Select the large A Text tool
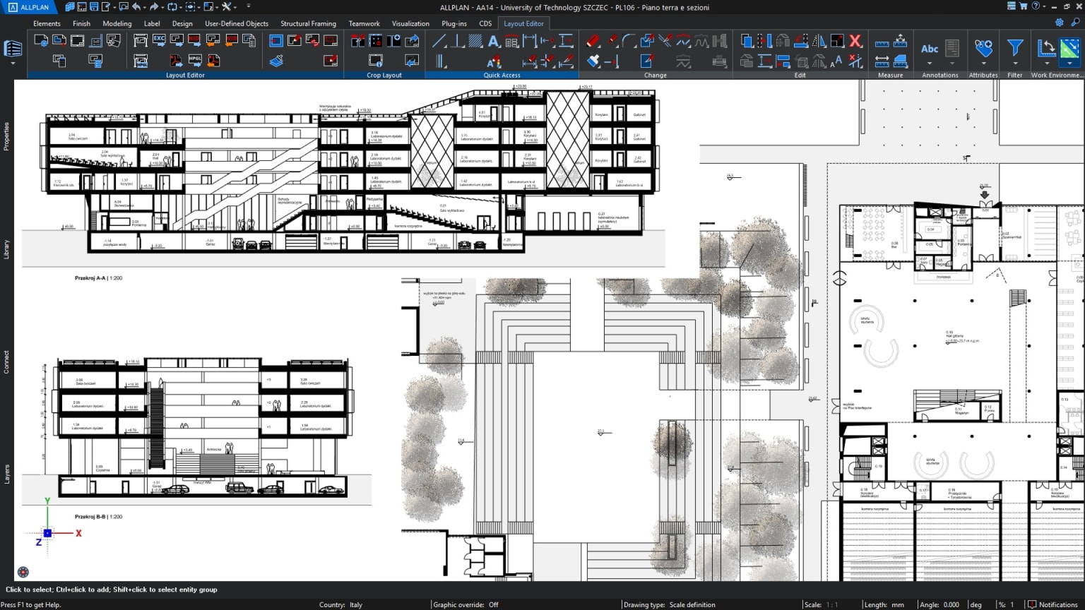The height and width of the screenshot is (610, 1085). tap(494, 41)
